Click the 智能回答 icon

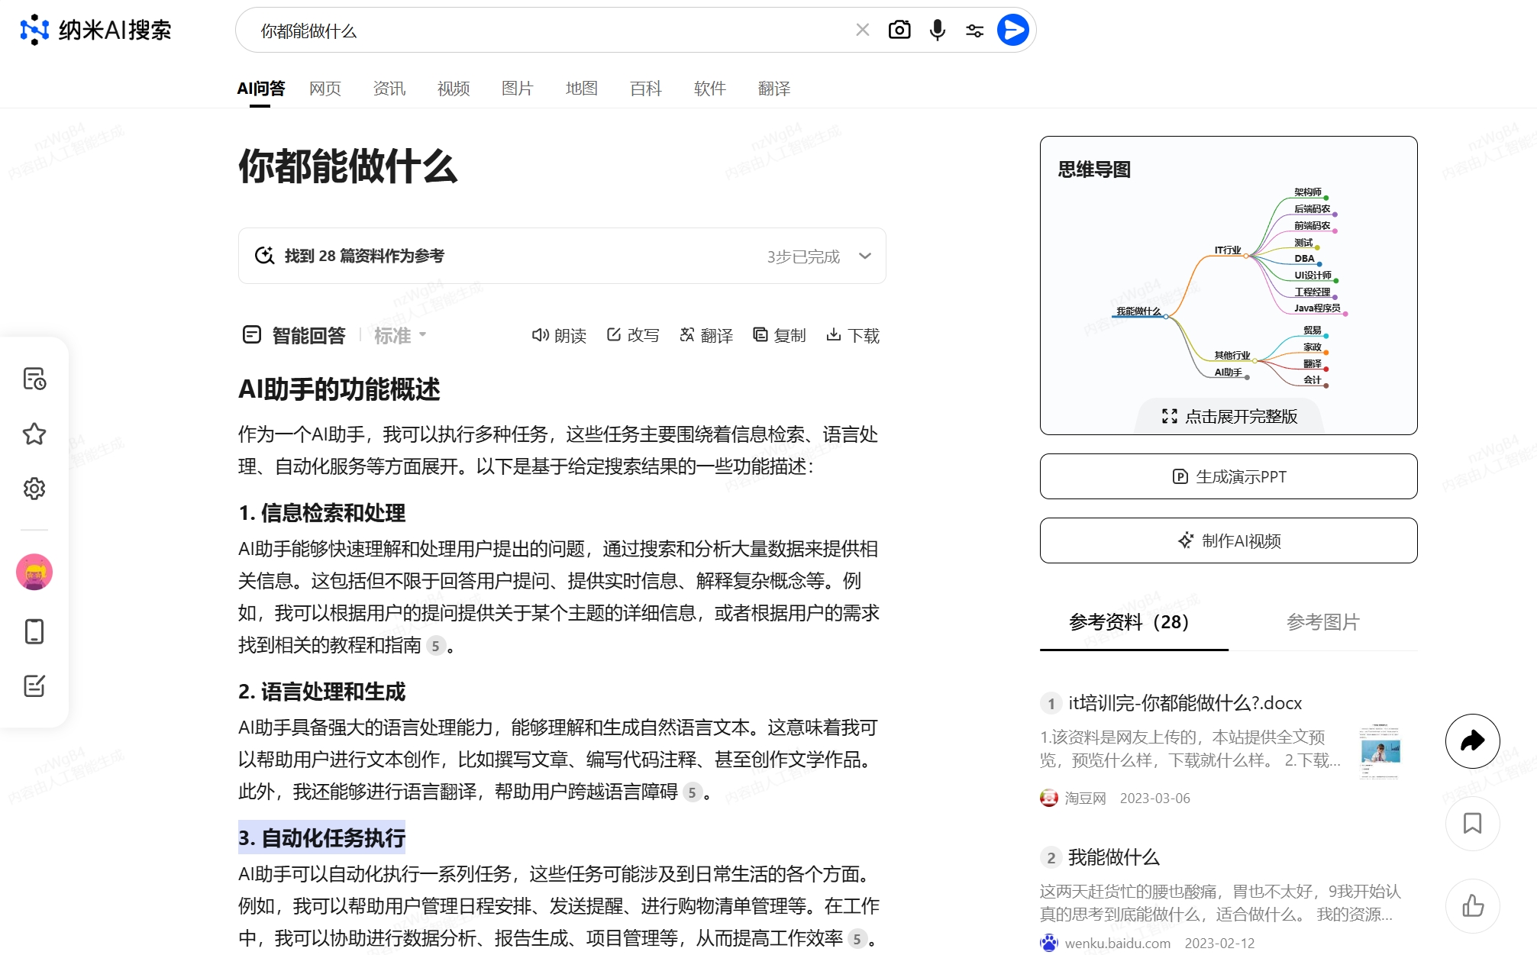[x=252, y=334]
